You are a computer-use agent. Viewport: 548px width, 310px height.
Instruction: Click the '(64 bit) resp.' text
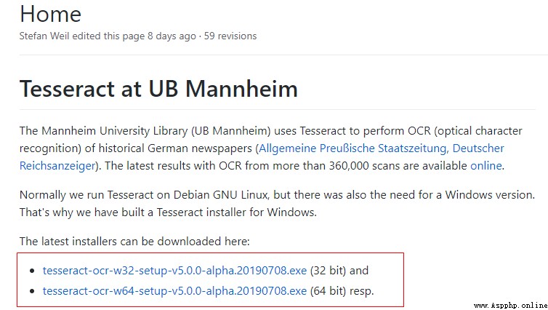(342, 291)
